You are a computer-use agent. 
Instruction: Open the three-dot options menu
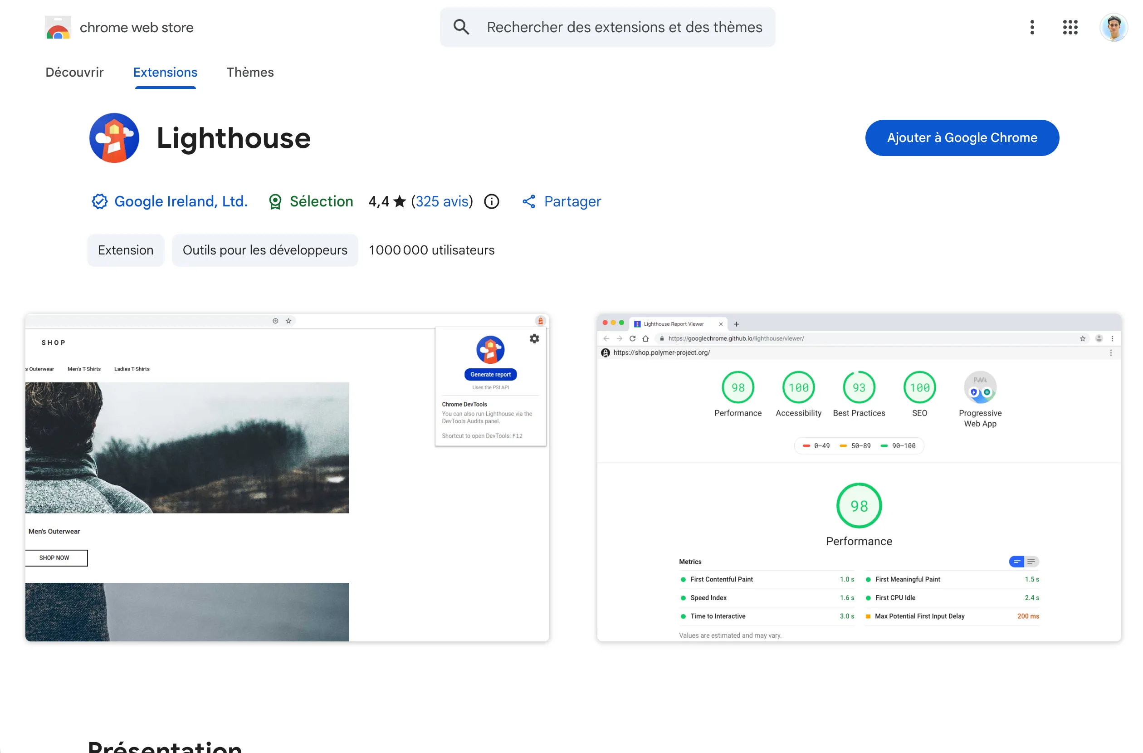pyautogui.click(x=1031, y=27)
